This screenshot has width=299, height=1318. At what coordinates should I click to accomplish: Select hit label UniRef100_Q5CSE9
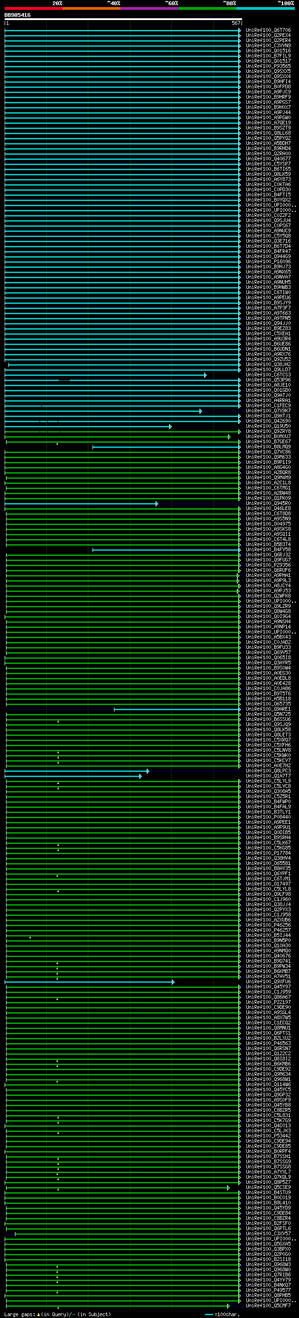click(x=268, y=1187)
